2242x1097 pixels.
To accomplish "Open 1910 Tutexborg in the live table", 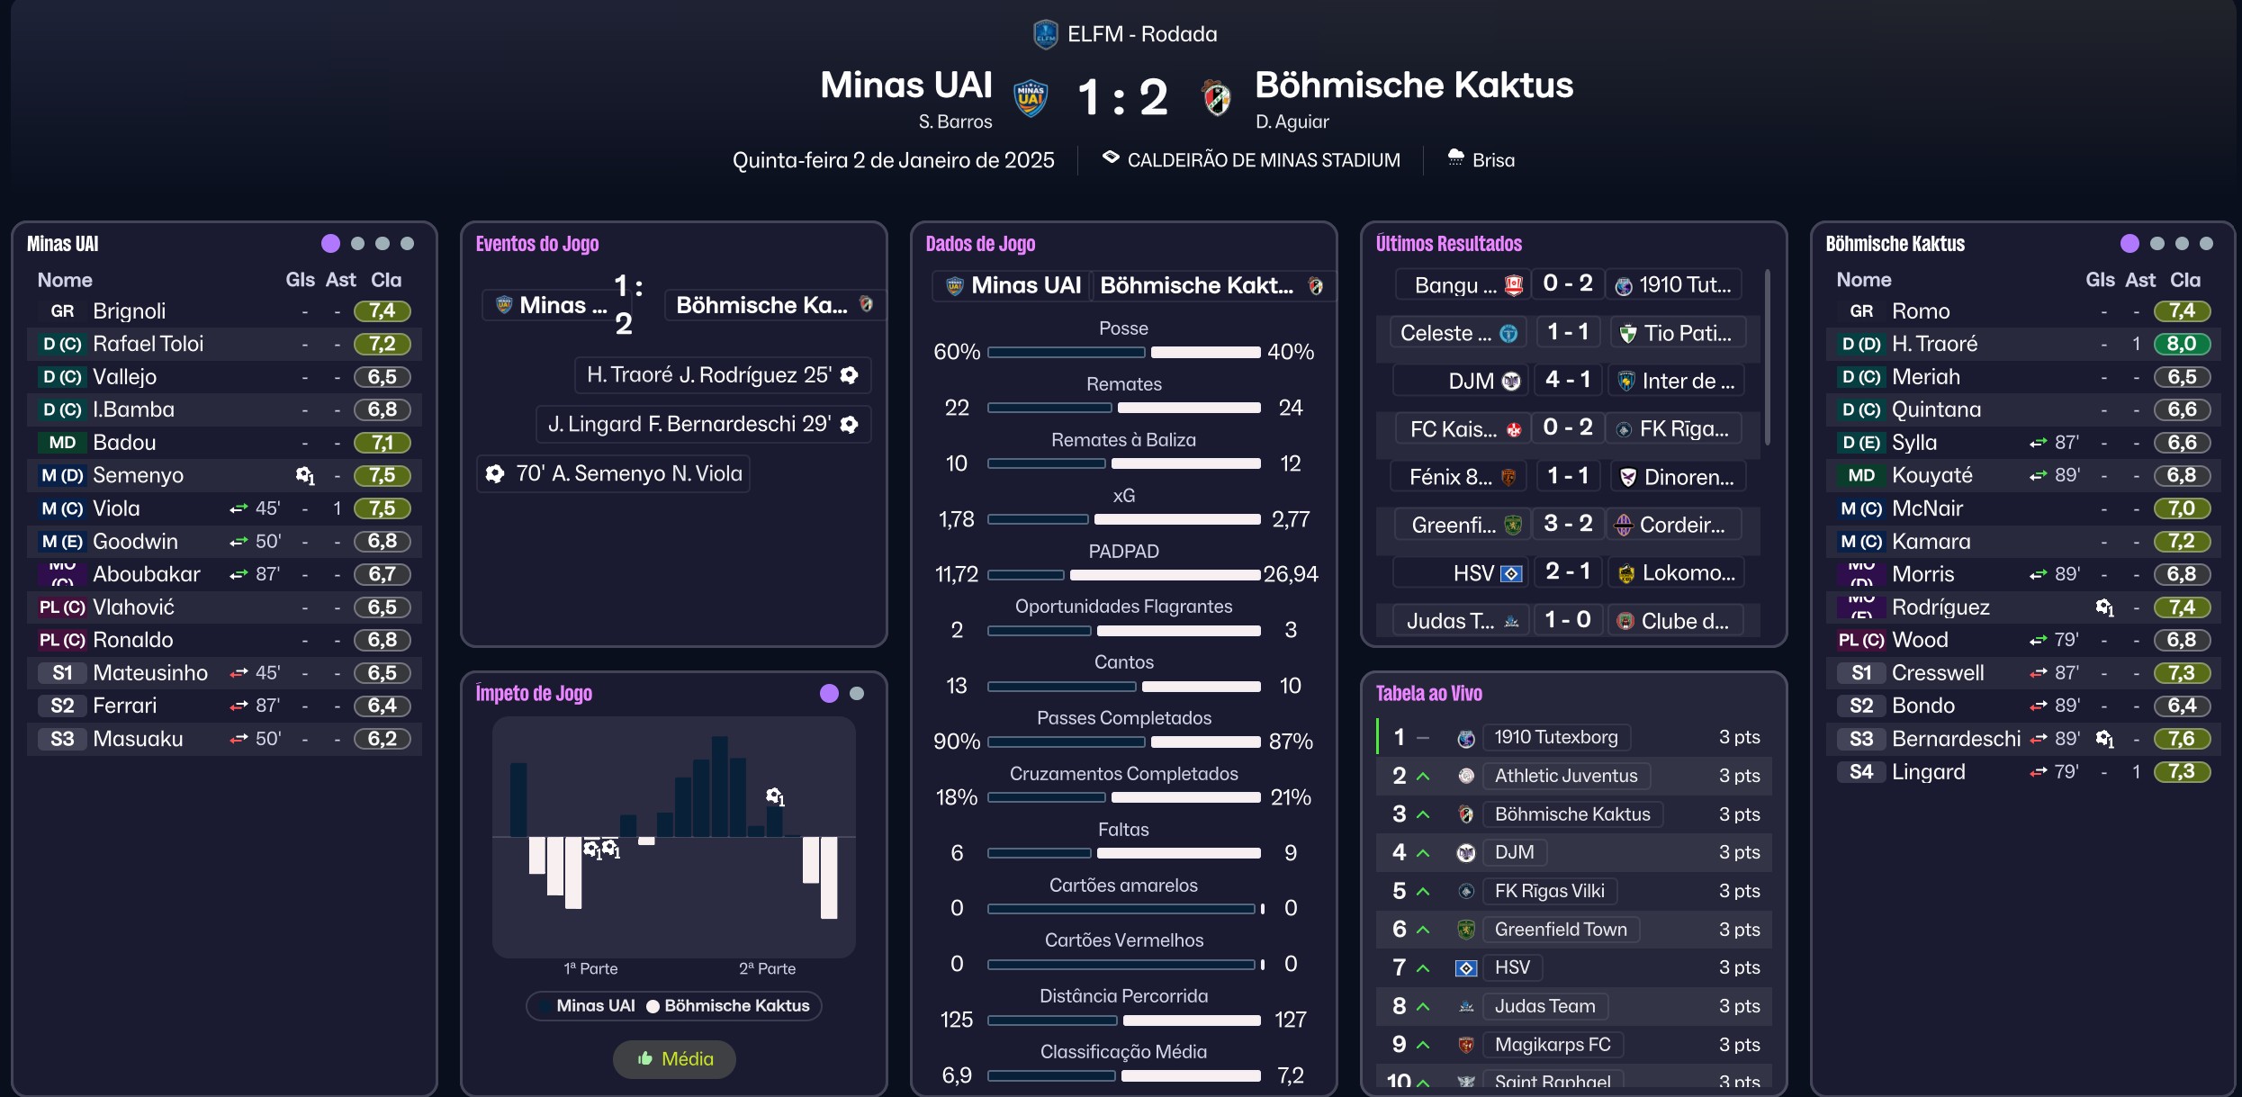I will [x=1555, y=738].
